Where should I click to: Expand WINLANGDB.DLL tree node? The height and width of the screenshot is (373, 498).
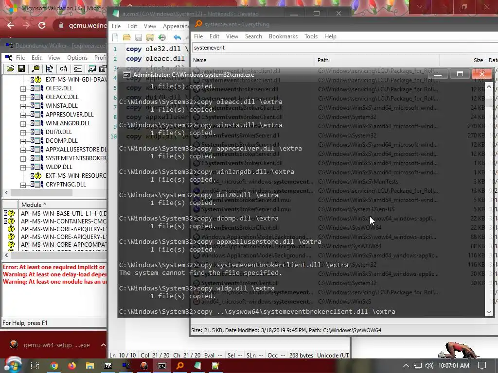[23, 124]
